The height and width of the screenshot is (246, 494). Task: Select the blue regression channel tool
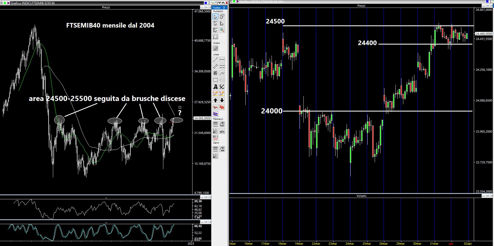(x=215, y=114)
